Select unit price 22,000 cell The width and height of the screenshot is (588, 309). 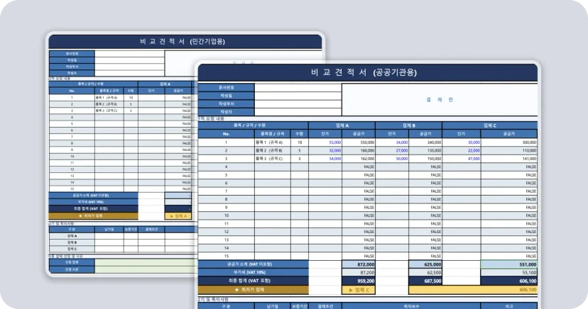(x=462, y=151)
